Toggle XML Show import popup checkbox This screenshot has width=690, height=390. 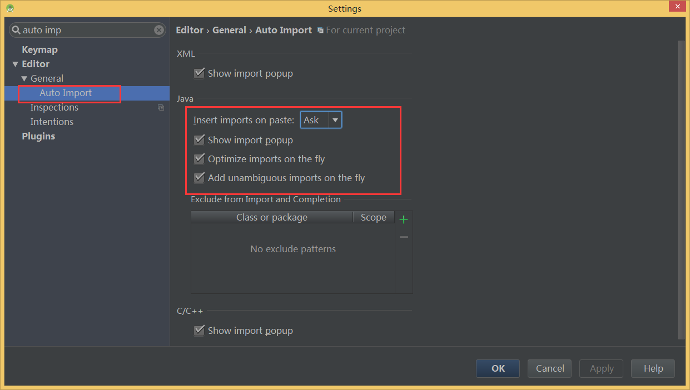[199, 73]
